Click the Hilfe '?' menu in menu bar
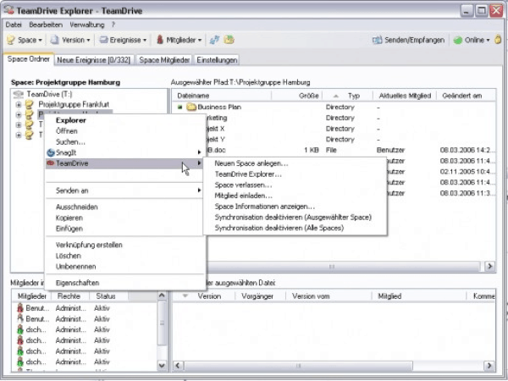Image resolution: width=508 pixels, height=381 pixels. [x=113, y=25]
